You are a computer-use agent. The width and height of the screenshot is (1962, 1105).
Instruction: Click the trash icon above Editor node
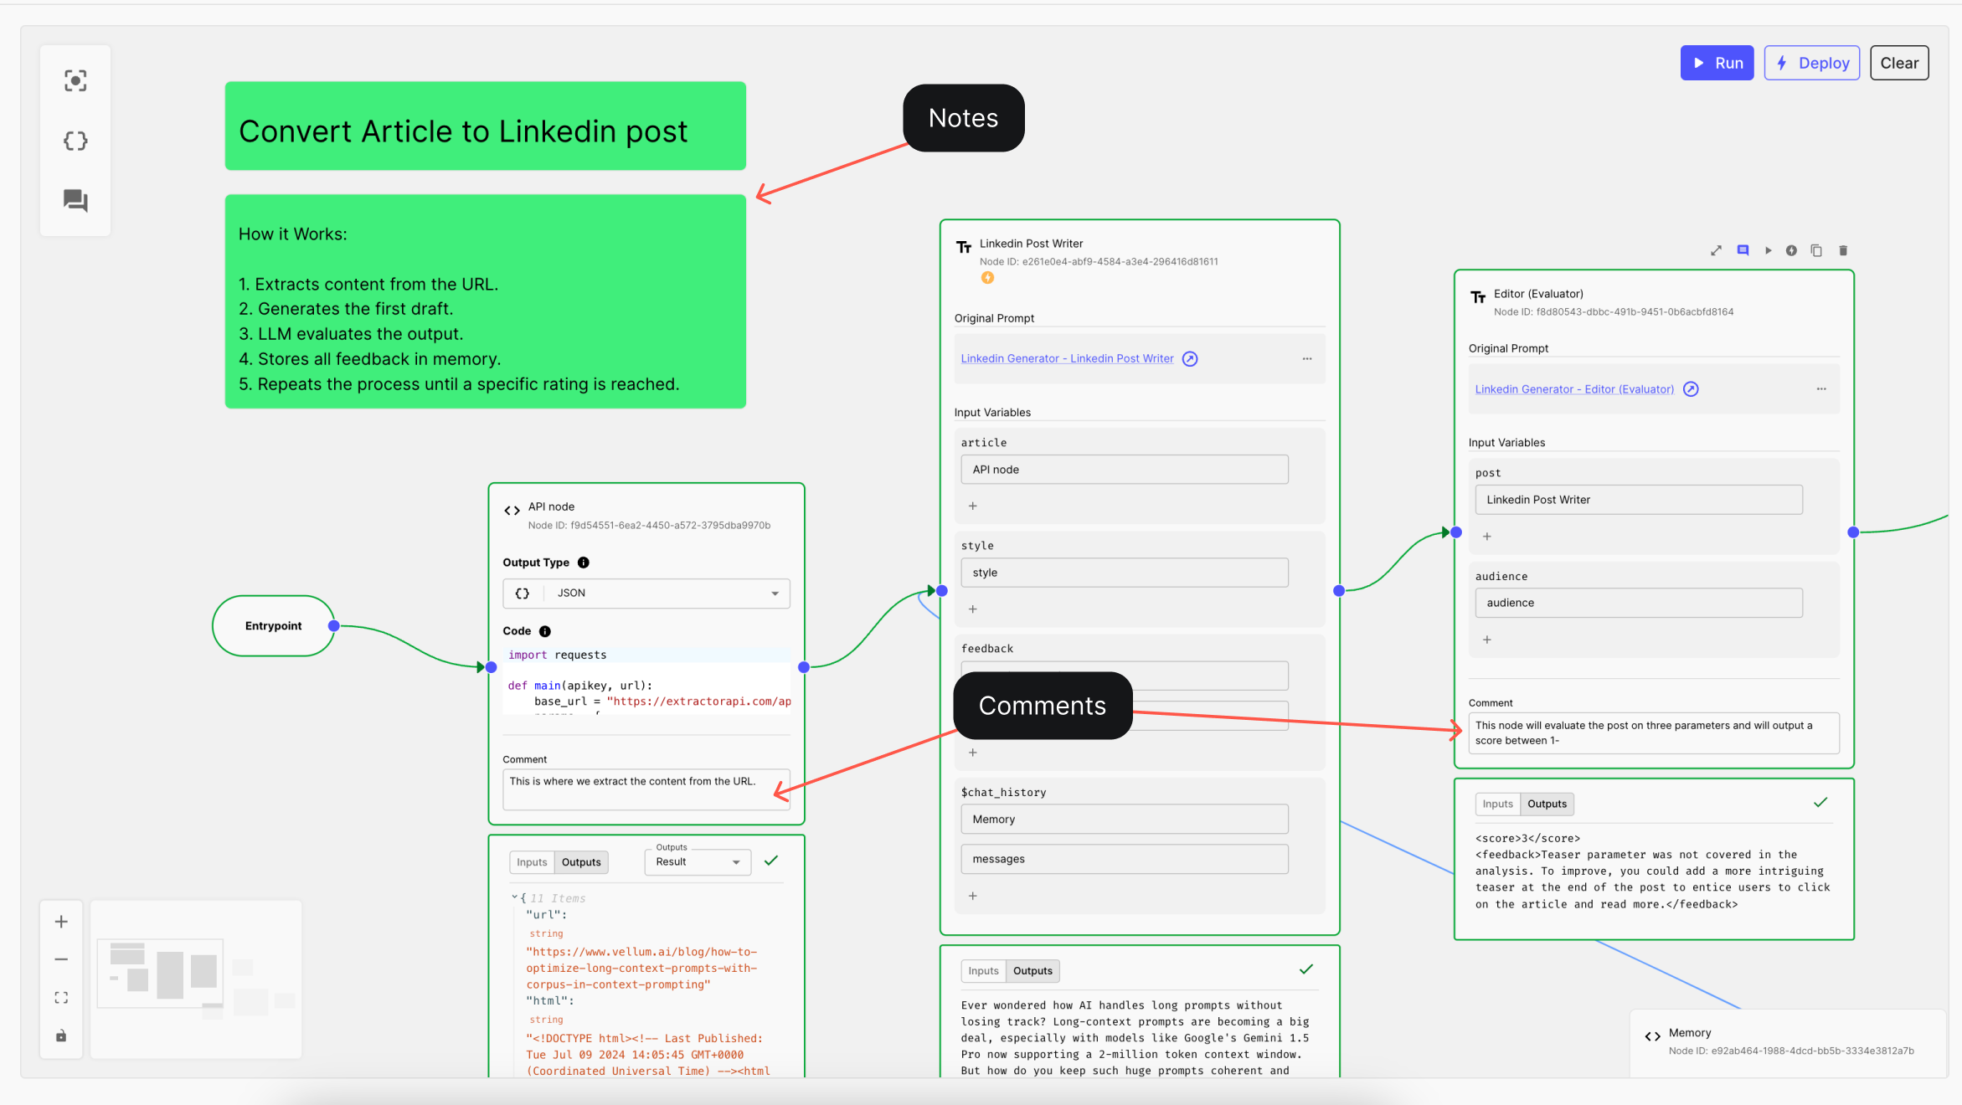coord(1842,250)
